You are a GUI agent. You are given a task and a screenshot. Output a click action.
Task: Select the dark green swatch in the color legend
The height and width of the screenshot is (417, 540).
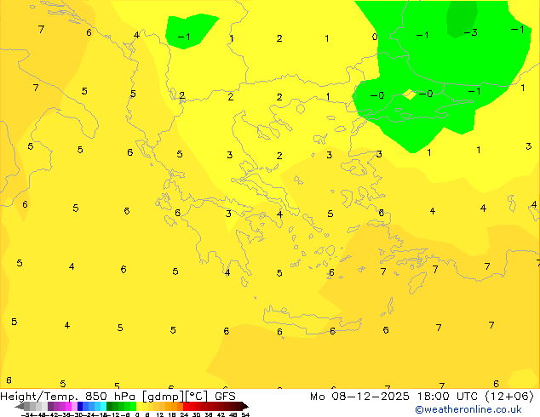[x=110, y=406]
